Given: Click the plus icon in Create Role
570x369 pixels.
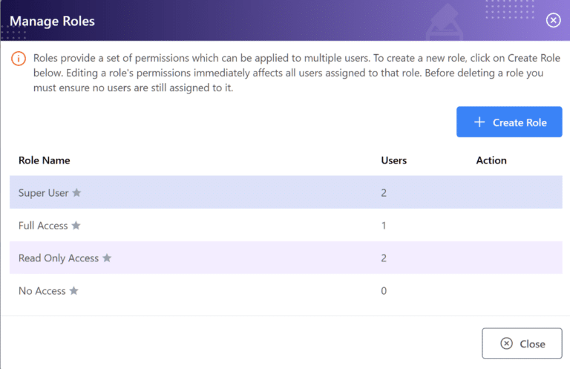Looking at the screenshot, I should [x=479, y=123].
